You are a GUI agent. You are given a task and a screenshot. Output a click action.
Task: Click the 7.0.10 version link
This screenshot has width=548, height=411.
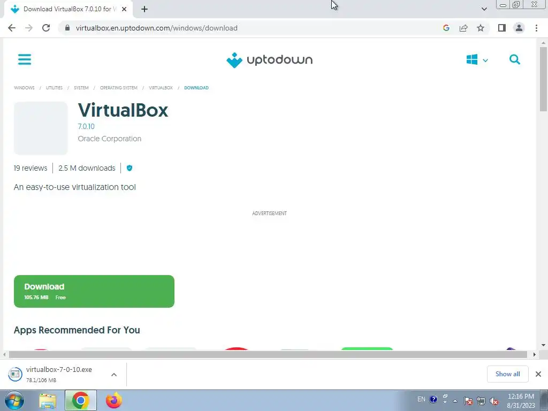[x=86, y=126]
